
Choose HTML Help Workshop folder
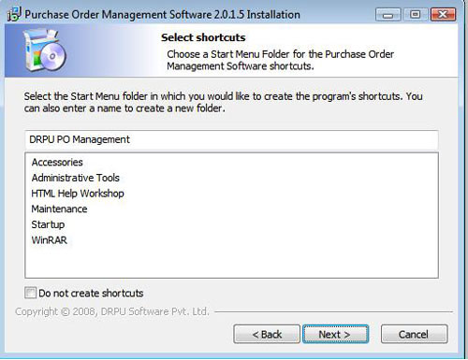(x=78, y=194)
